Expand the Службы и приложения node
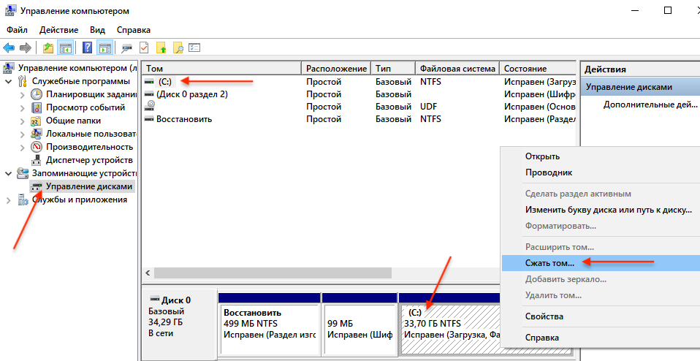Image resolution: width=700 pixels, height=361 pixels. (9, 200)
